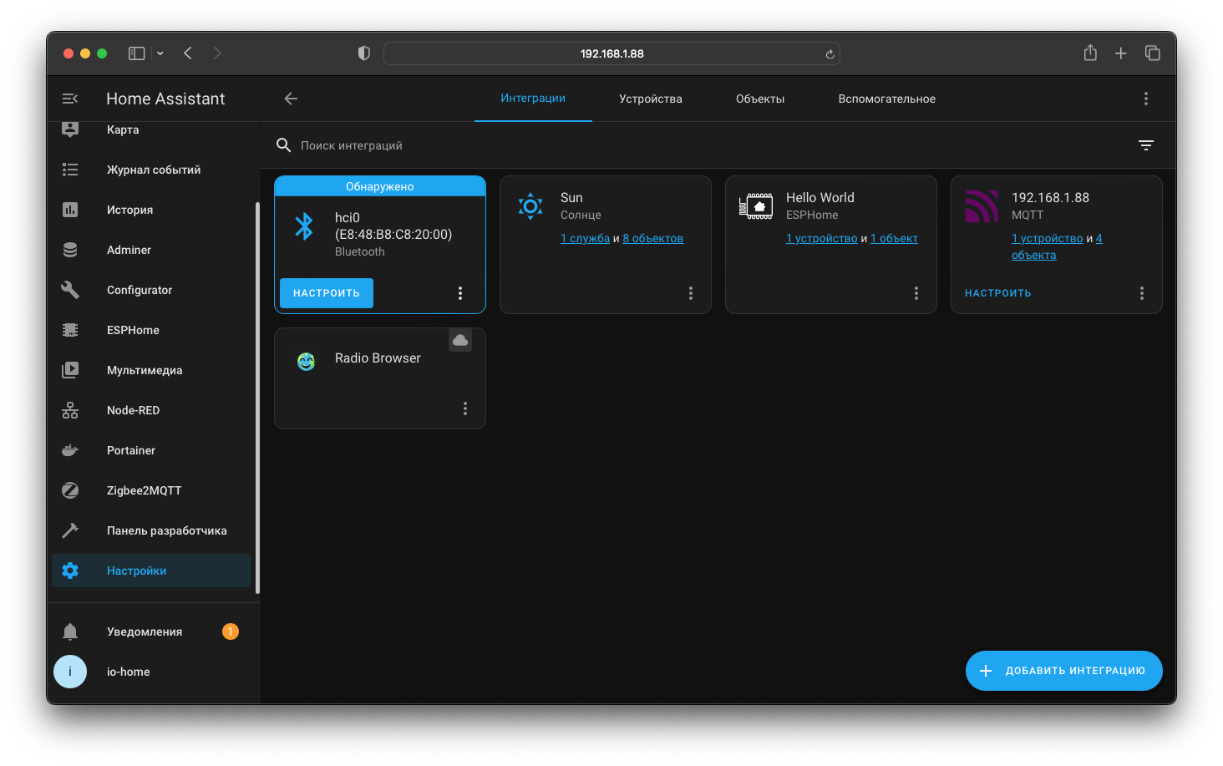1223x766 pixels.
Task: Open the integrations filter menu
Action: click(1146, 145)
